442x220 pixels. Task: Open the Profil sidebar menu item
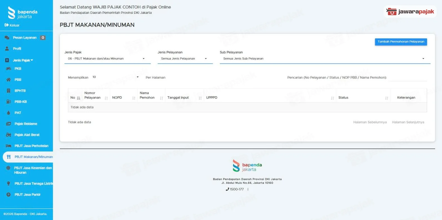pos(17,49)
